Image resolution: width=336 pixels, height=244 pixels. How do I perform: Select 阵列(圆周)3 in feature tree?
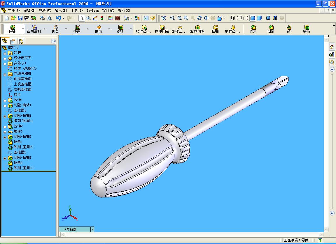(23, 168)
